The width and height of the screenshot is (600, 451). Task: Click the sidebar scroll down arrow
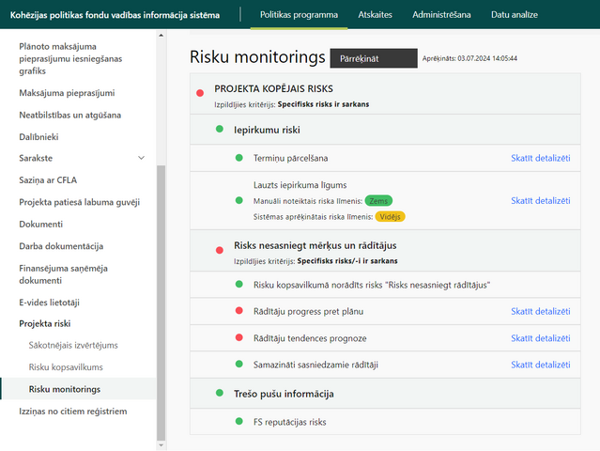click(x=162, y=445)
